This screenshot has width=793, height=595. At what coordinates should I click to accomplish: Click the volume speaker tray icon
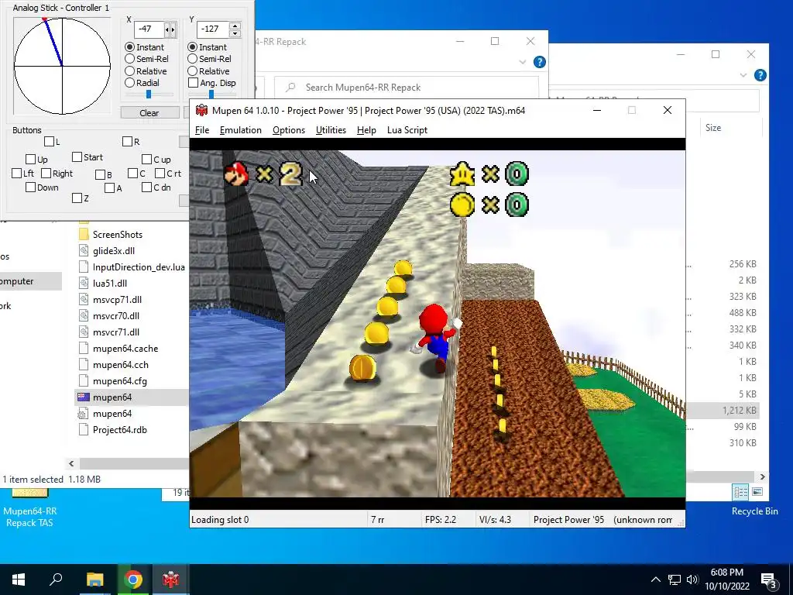[x=692, y=580]
